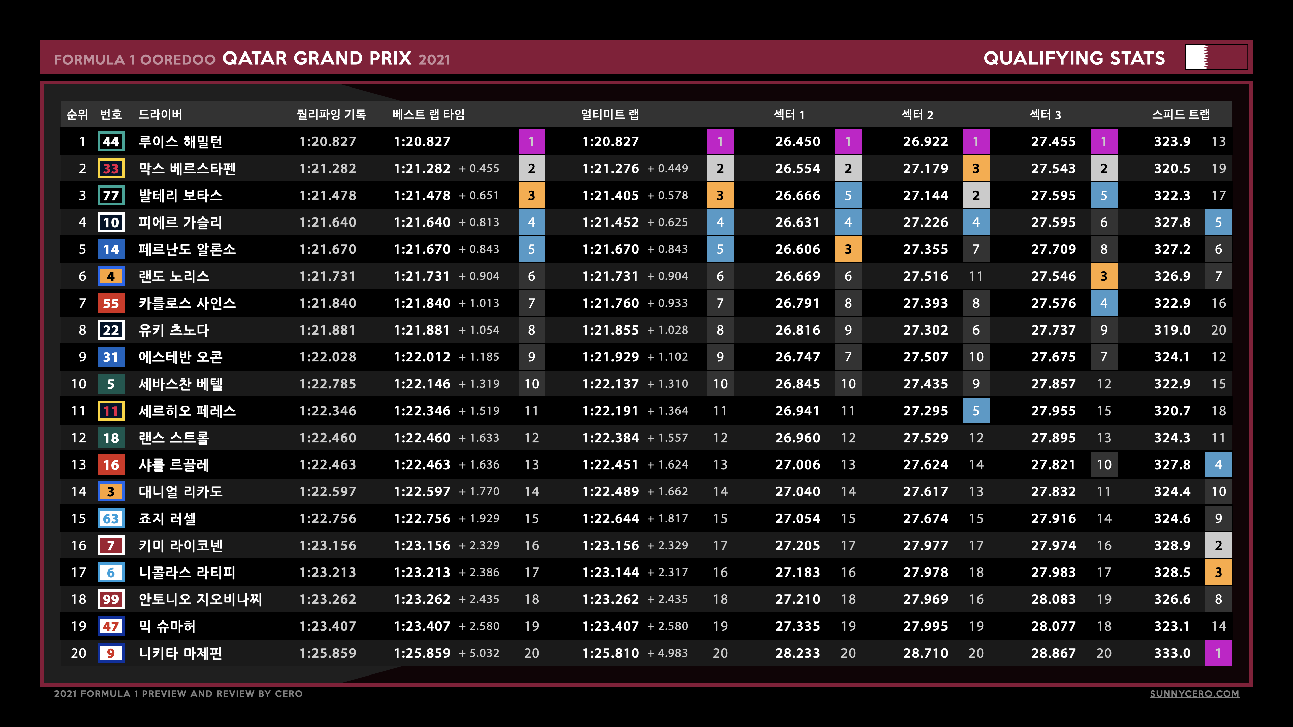1293x727 pixels.
Task: Click the 얼티미트 랩 column header
Action: [x=610, y=114]
